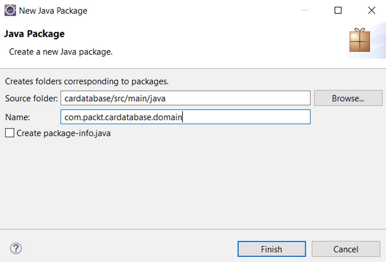The height and width of the screenshot is (262, 386).
Task: Confirm package creation with Finish
Action: tap(271, 249)
